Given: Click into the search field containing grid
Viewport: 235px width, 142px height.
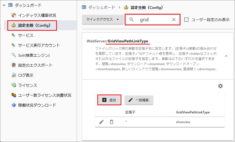Looking at the screenshot, I should 153,20.
